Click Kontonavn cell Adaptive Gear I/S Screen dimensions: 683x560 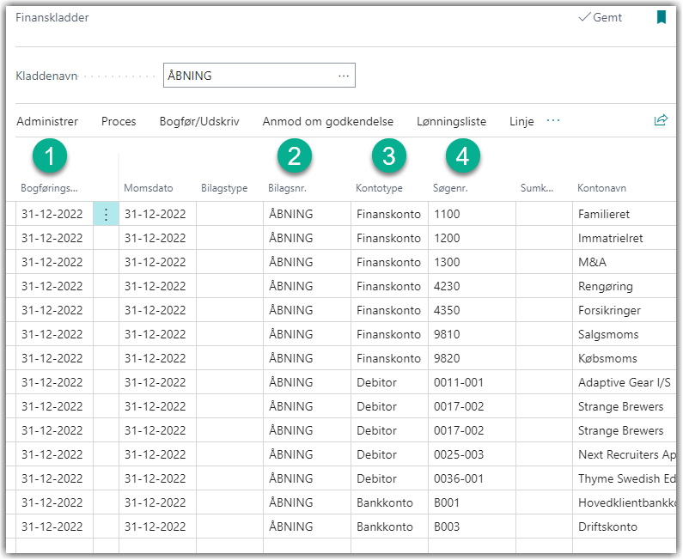(625, 382)
